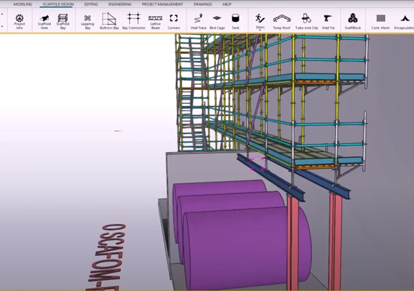Select the Tank scaffold tool
The height and width of the screenshot is (291, 414).
click(x=235, y=21)
